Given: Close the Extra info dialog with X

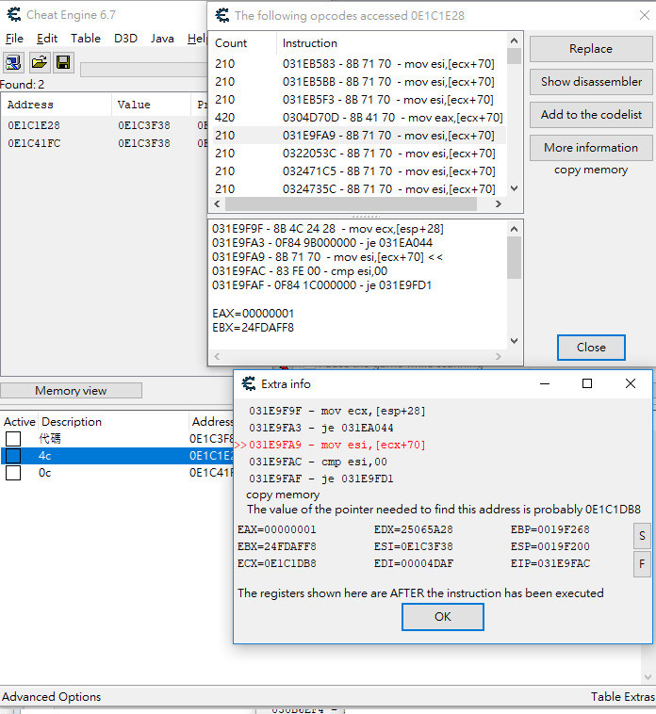Looking at the screenshot, I should [631, 383].
